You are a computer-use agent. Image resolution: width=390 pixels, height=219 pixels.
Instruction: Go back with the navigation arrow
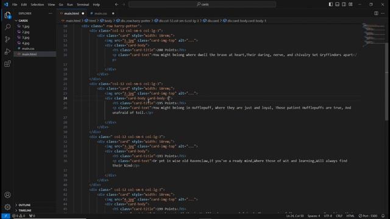coord(116,4)
